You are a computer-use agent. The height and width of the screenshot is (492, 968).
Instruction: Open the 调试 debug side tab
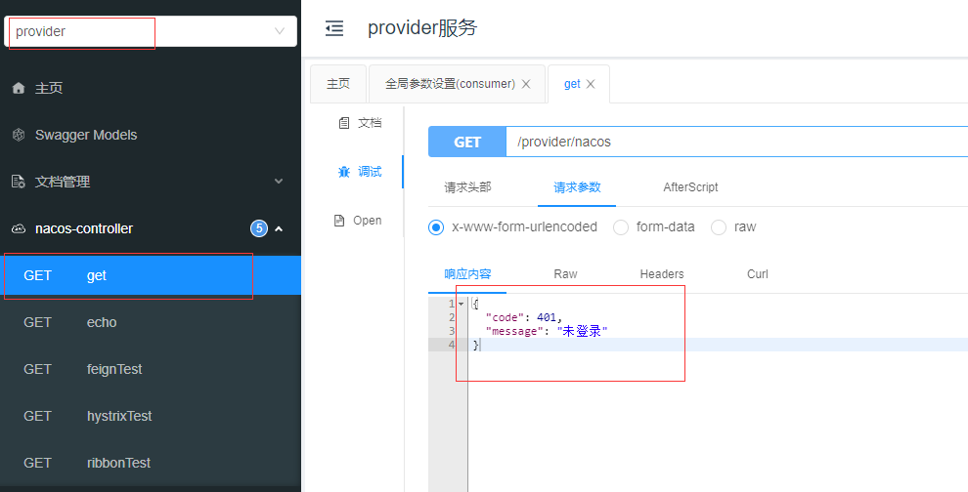361,172
